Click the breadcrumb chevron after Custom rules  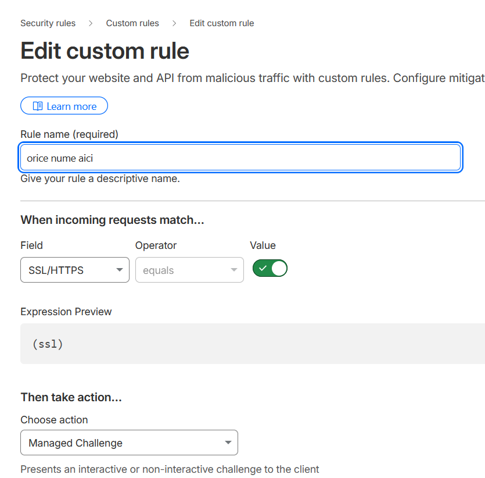[x=174, y=23]
